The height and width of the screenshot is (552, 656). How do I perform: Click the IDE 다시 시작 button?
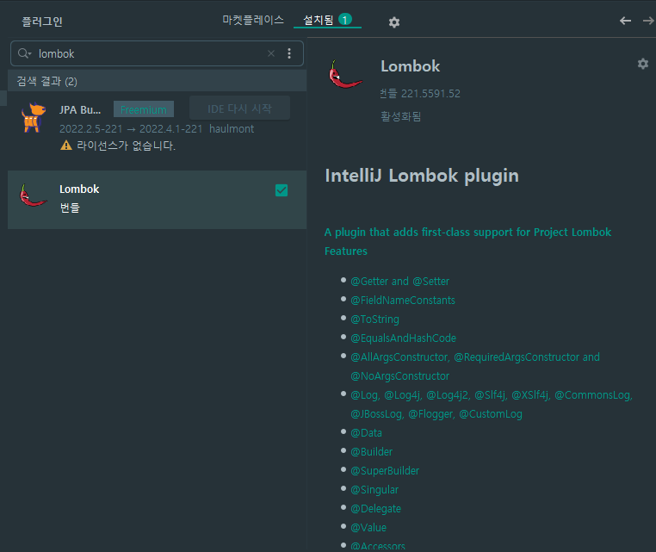point(239,109)
